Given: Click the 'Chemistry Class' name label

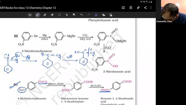Looking at the screenshot, I should [164, 22].
